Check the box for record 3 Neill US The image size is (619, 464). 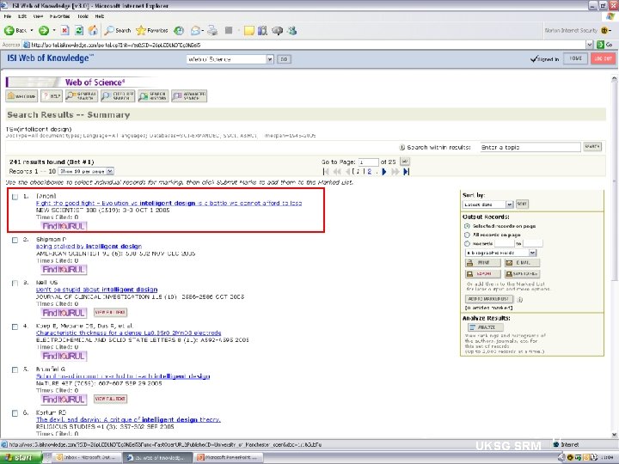[x=15, y=283]
